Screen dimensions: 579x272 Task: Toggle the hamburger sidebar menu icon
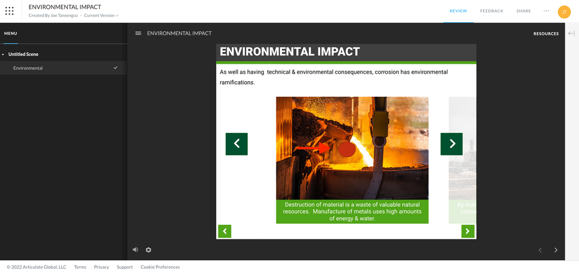pos(138,33)
